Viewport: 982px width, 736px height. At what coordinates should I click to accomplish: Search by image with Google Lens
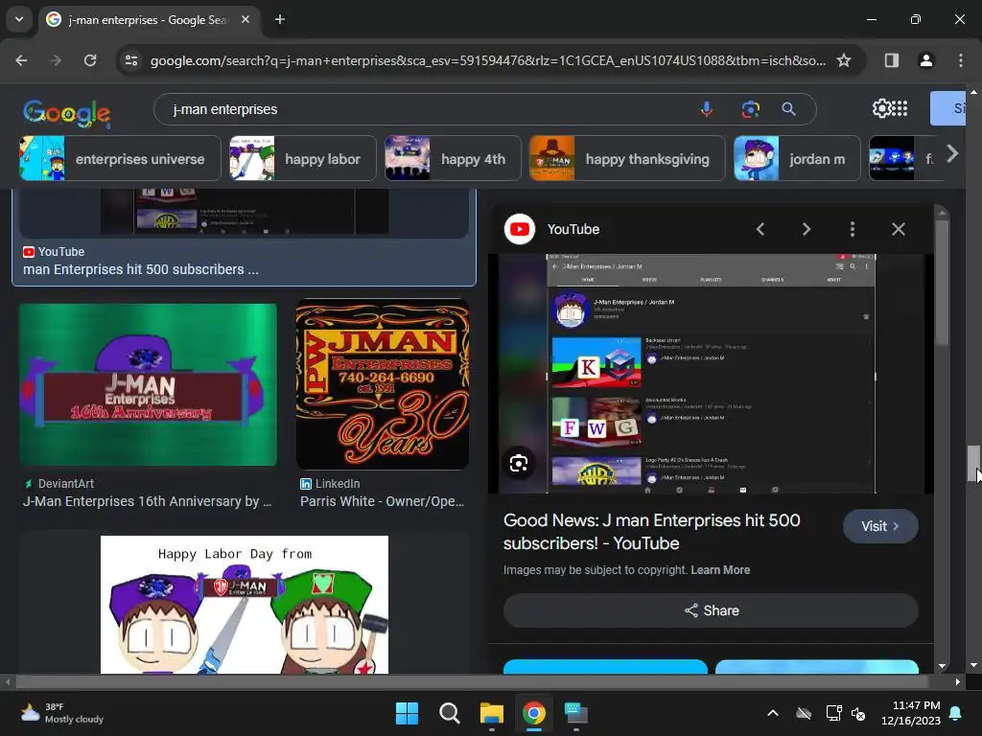point(750,109)
